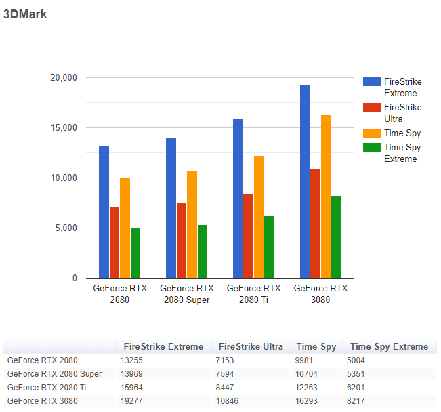441x412 pixels.
Task: Click the 3DMark chart title
Action: [25, 14]
